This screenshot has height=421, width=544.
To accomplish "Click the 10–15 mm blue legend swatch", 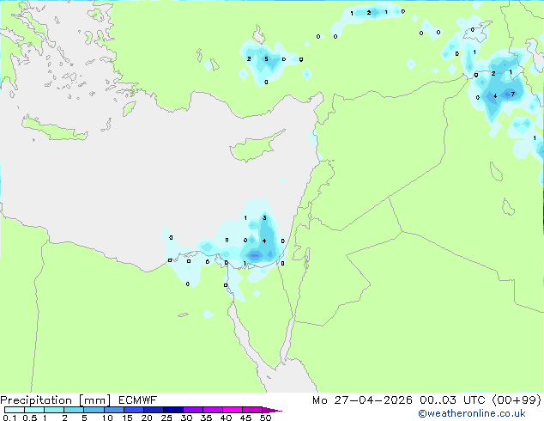I will coord(114,410).
